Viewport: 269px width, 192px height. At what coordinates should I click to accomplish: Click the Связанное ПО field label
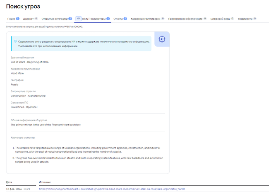[19, 103]
